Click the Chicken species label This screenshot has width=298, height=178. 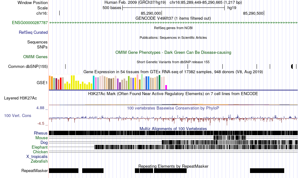click(40, 152)
